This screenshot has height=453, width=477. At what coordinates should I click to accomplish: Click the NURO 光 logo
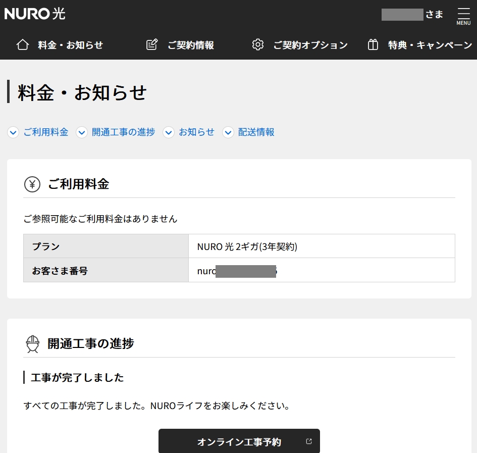click(x=35, y=14)
